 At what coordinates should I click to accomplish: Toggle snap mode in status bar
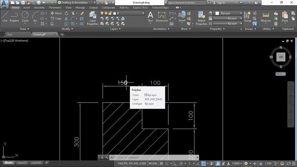coord(167,163)
